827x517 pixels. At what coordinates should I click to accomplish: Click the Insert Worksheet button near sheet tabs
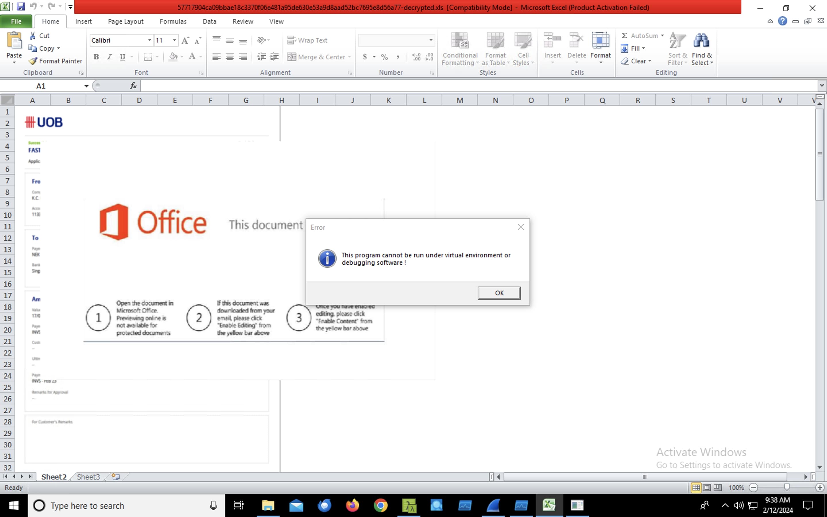[115, 476]
